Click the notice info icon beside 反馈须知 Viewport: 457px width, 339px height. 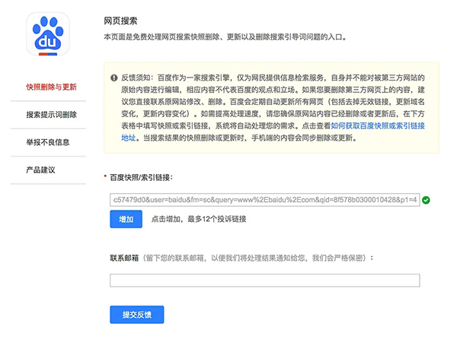coord(113,78)
